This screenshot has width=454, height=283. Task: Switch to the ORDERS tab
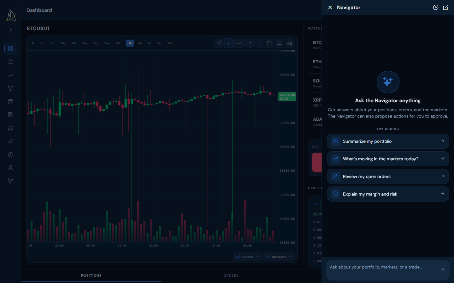pyautogui.click(x=231, y=275)
